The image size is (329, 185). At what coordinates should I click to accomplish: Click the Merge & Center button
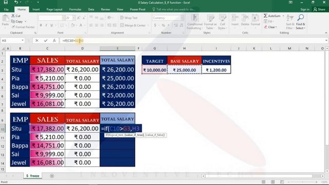pyautogui.click(x=133, y=25)
